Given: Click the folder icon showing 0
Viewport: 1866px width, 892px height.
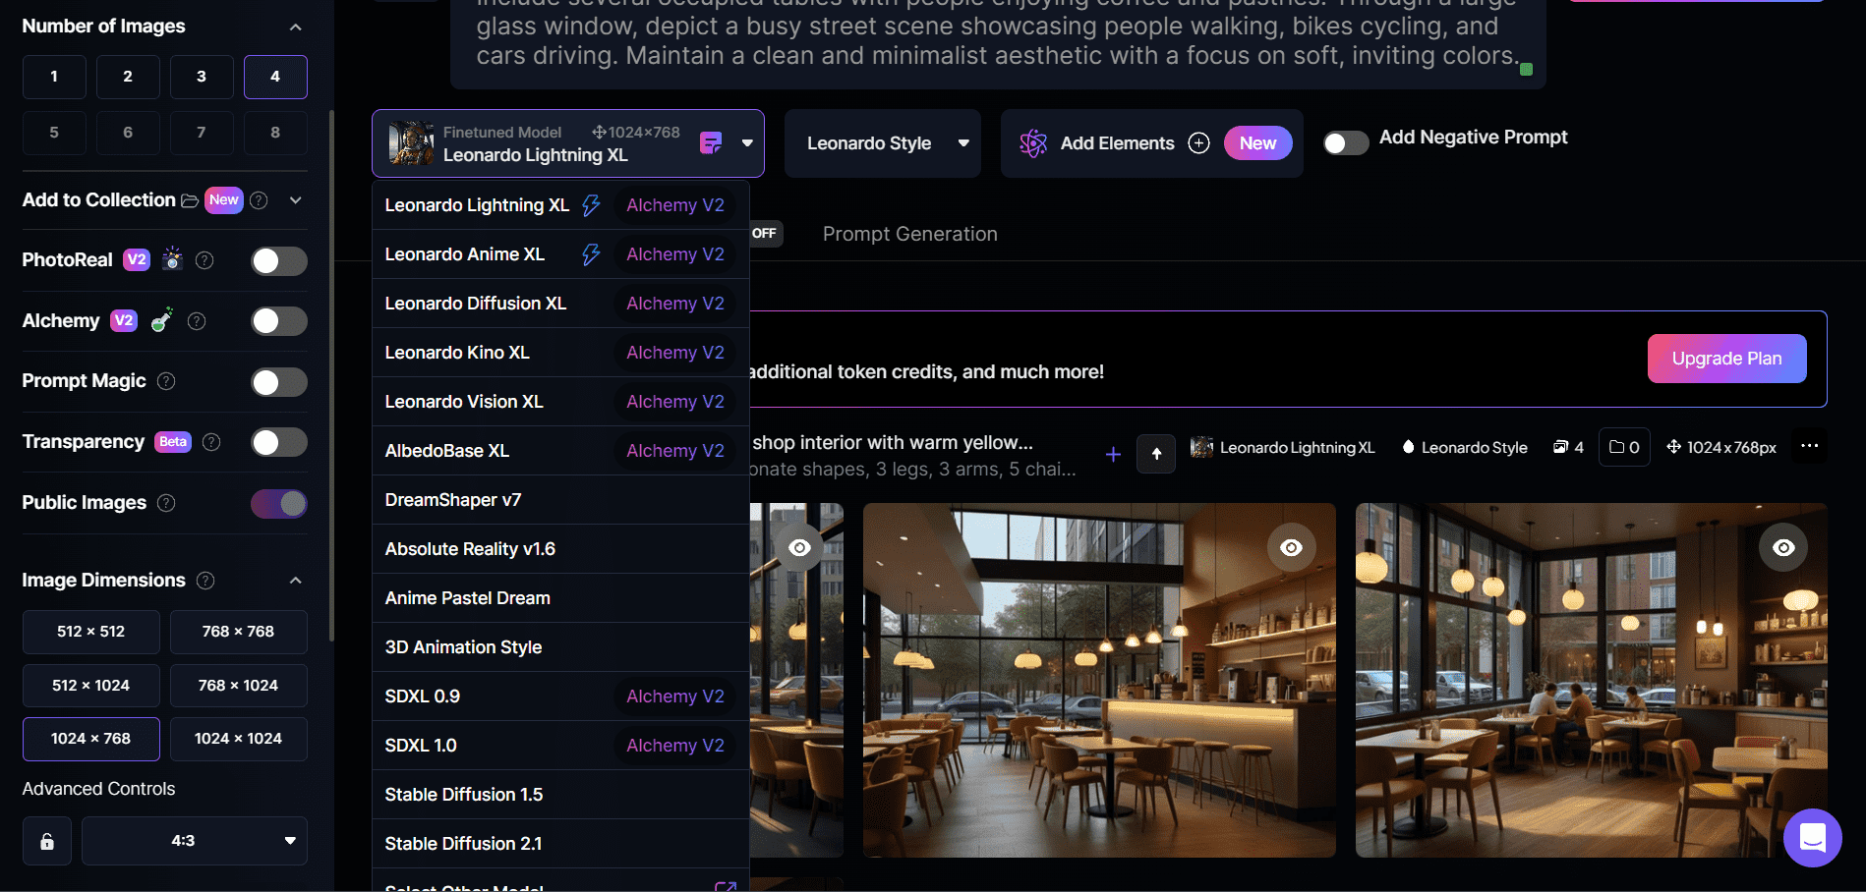Looking at the screenshot, I should point(1623,447).
